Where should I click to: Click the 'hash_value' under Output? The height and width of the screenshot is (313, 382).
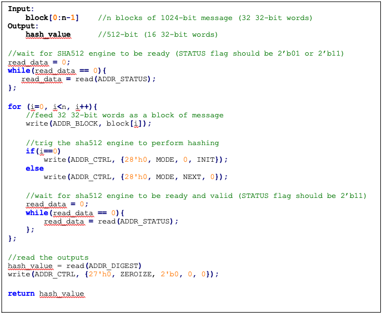[x=48, y=34]
